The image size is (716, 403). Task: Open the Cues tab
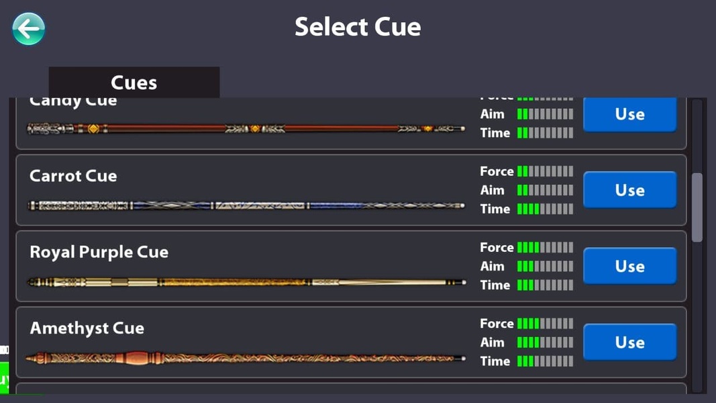pos(134,82)
